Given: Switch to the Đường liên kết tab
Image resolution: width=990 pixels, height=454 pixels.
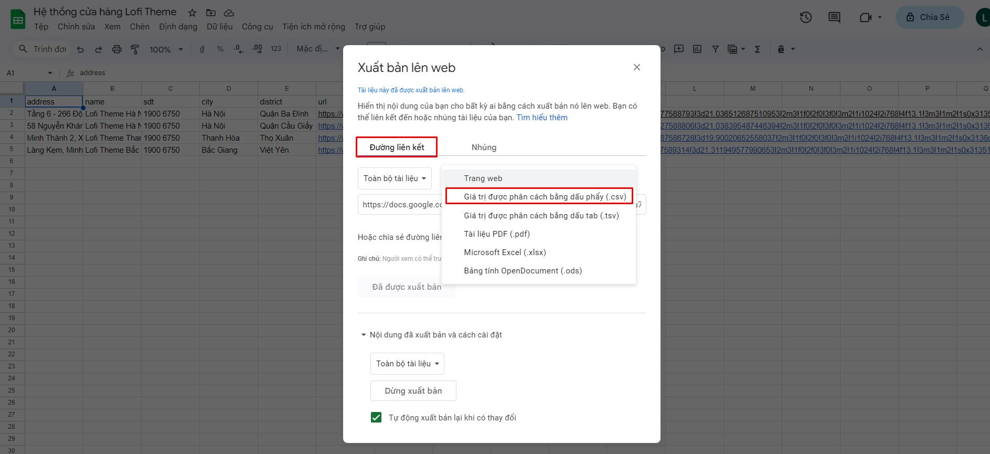Looking at the screenshot, I should 397,147.
